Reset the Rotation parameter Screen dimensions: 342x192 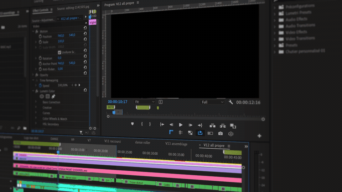point(85,56)
